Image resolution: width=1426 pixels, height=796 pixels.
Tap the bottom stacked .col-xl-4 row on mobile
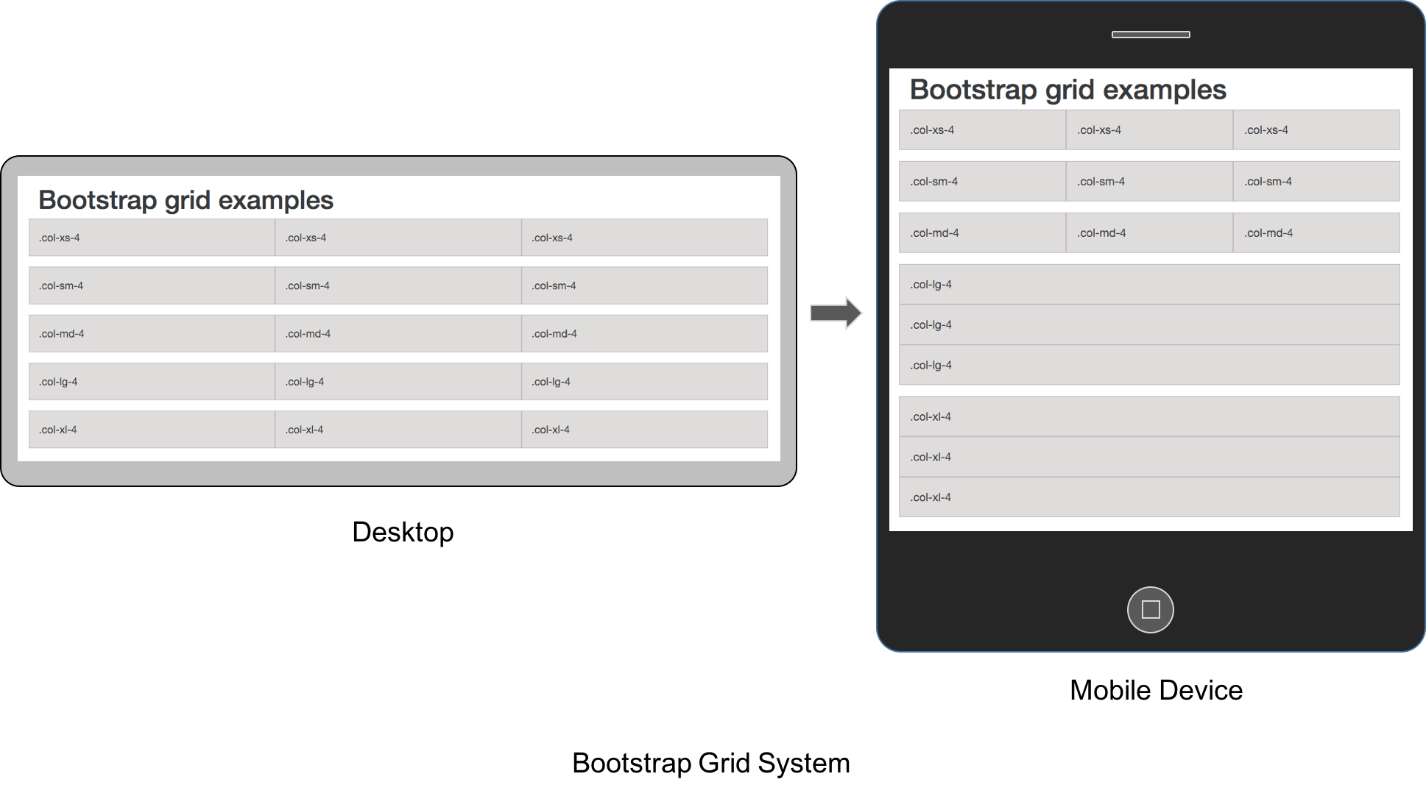tap(1149, 497)
